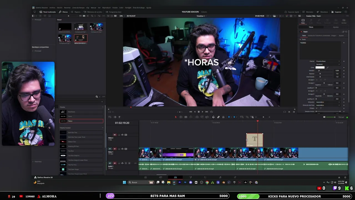Image resolution: width=355 pixels, height=200 pixels.
Task: Open media pool three-dots options menu
Action: click(x=103, y=16)
